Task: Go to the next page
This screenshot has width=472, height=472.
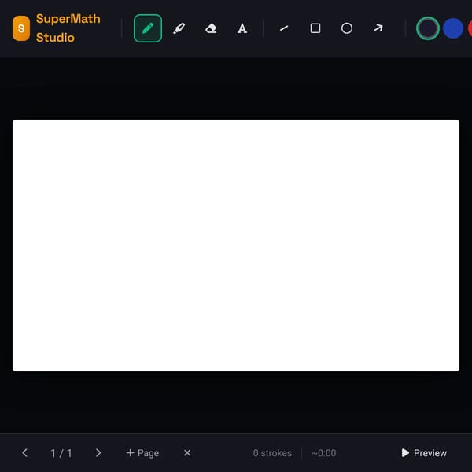Action: coord(98,453)
